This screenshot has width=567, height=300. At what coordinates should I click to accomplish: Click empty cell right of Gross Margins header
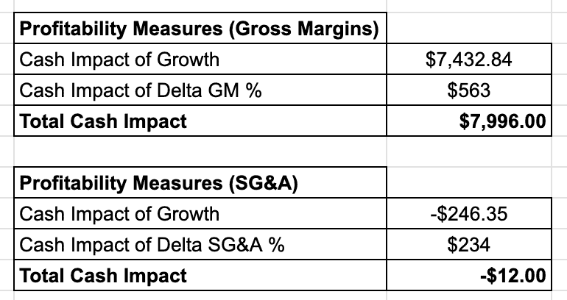(468, 29)
